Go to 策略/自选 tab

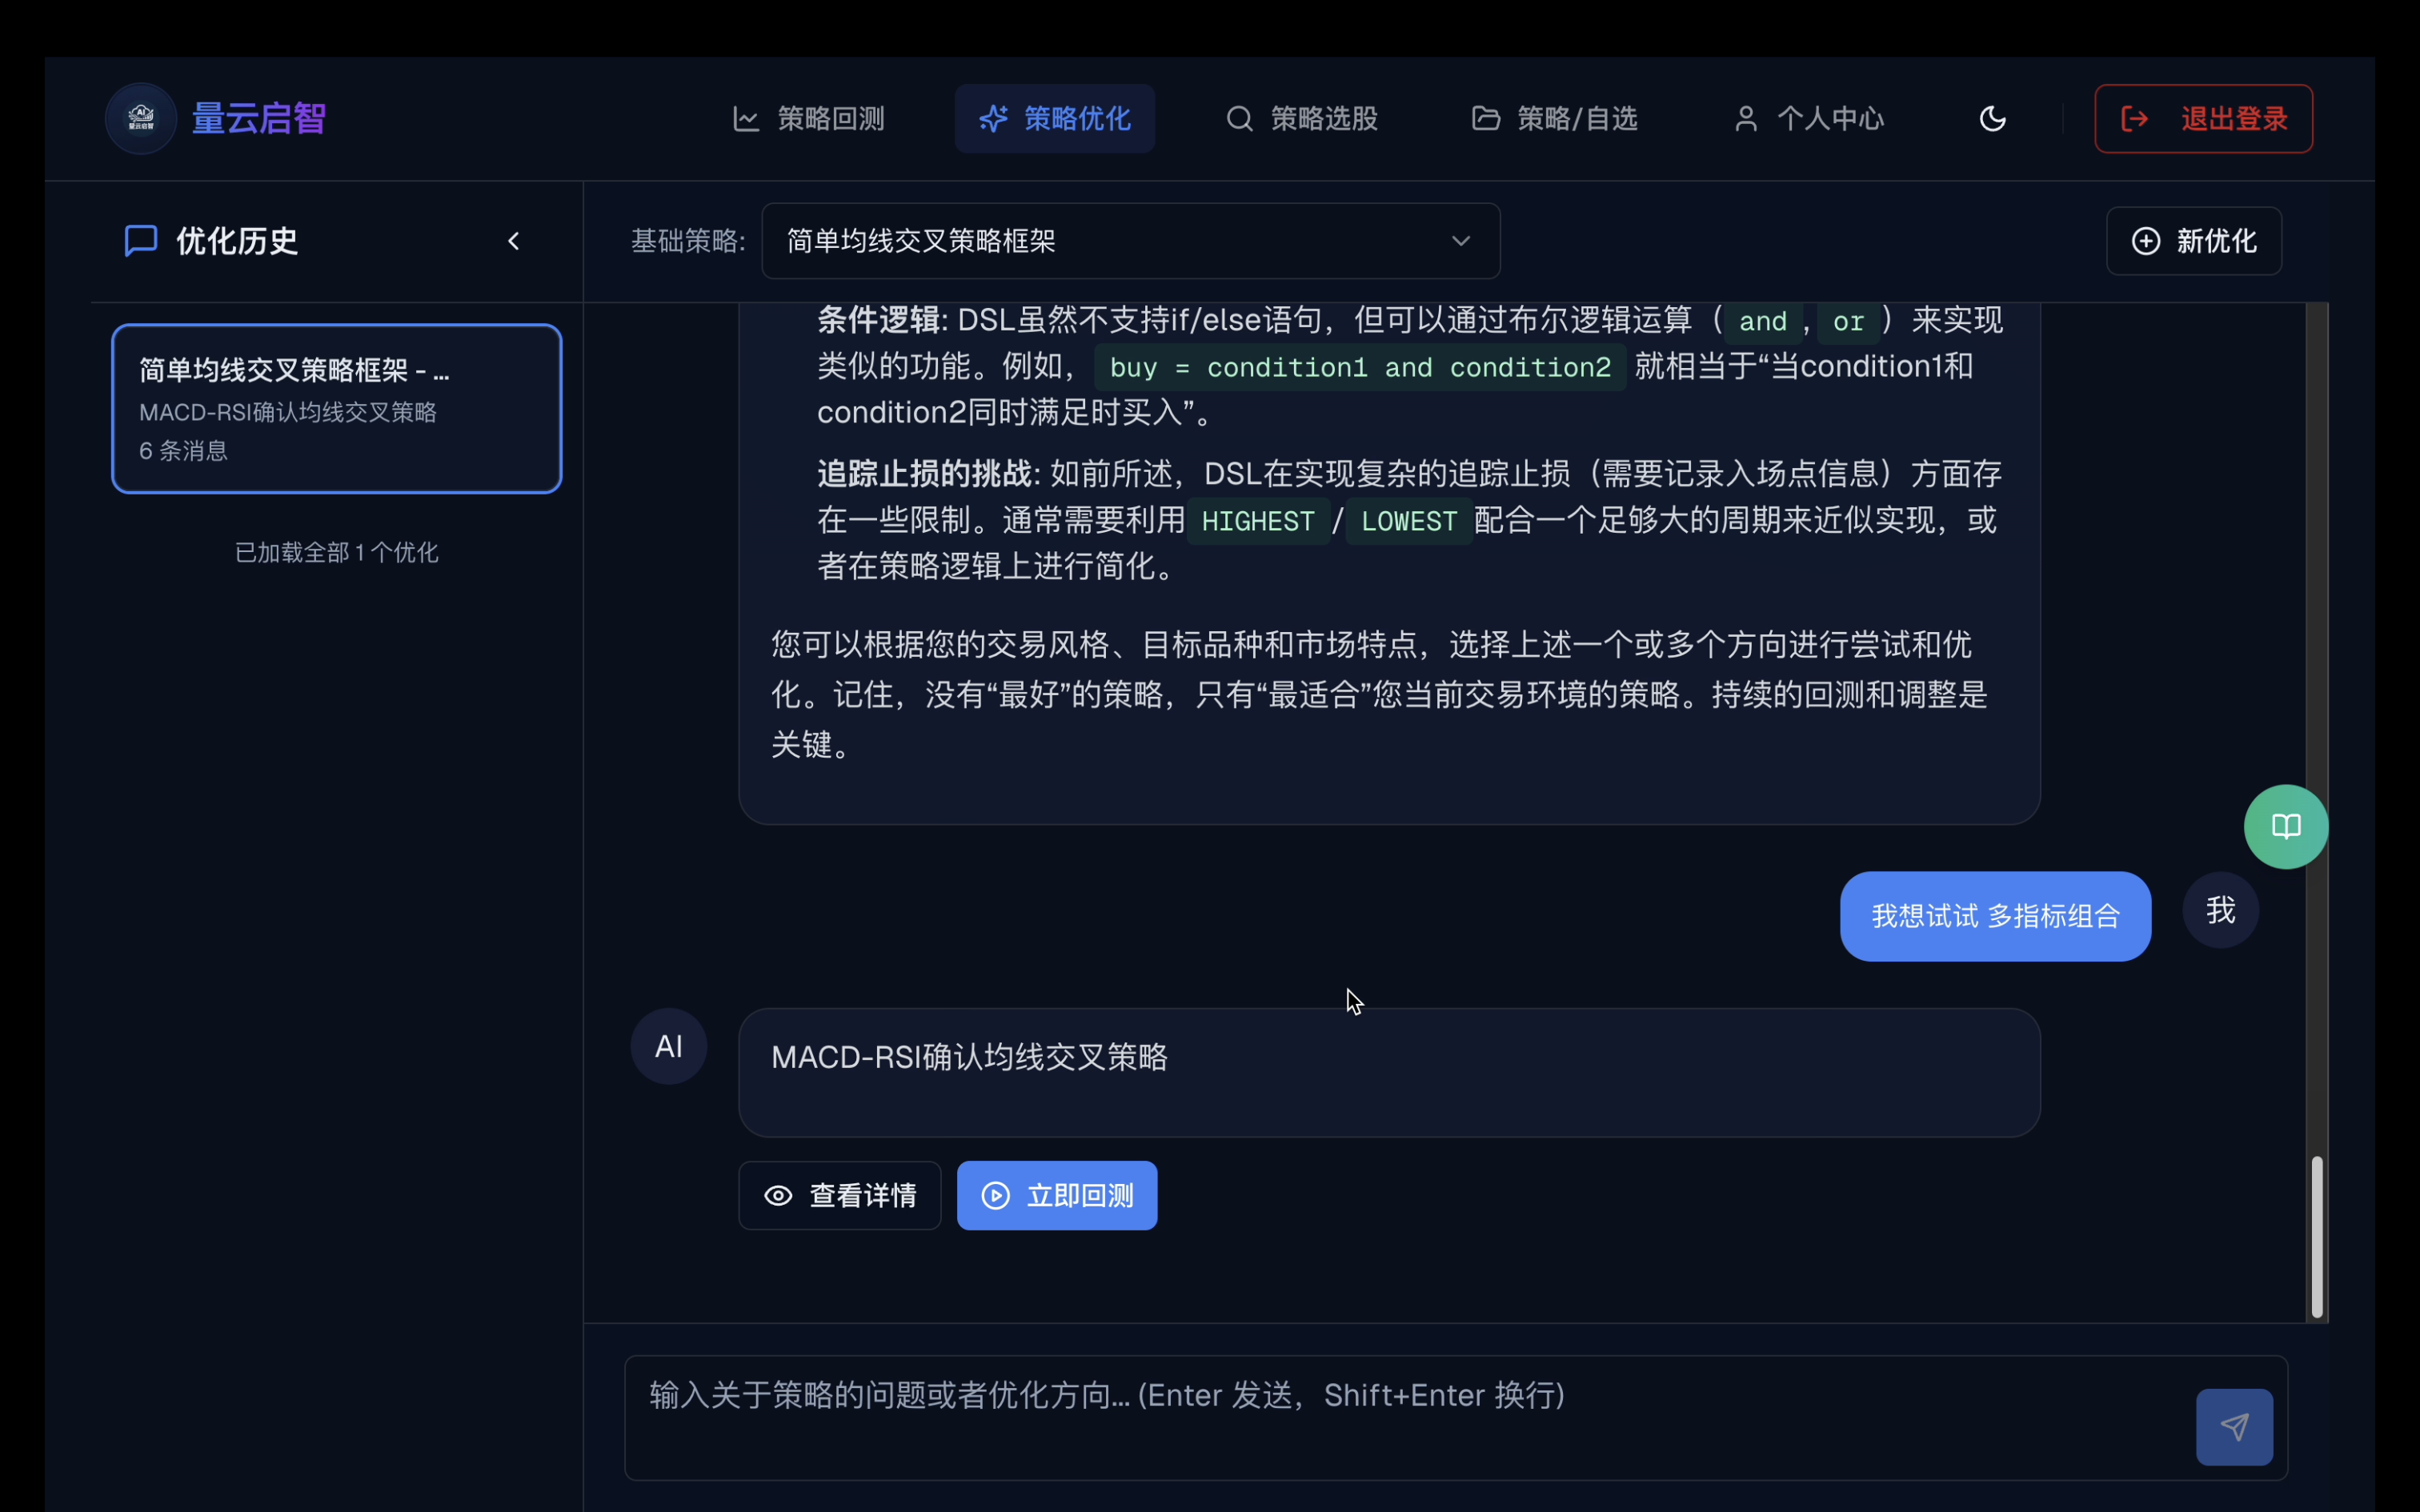(1554, 118)
